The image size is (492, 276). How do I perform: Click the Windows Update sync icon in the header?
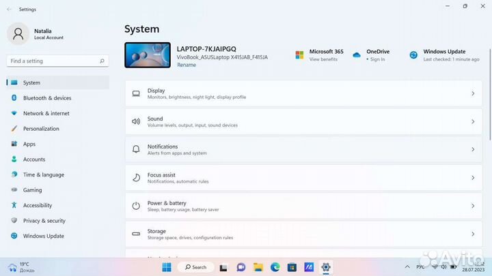[413, 55]
